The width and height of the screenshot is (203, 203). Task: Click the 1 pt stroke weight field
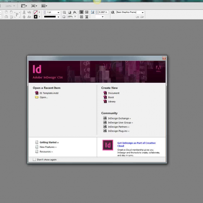[52, 12]
